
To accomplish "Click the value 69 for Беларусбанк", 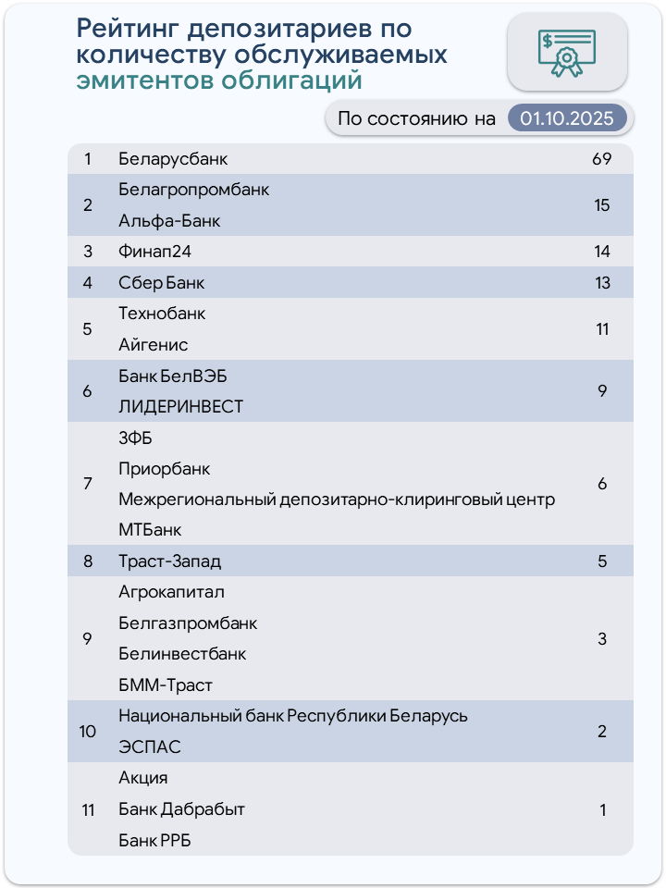I will tap(601, 159).
